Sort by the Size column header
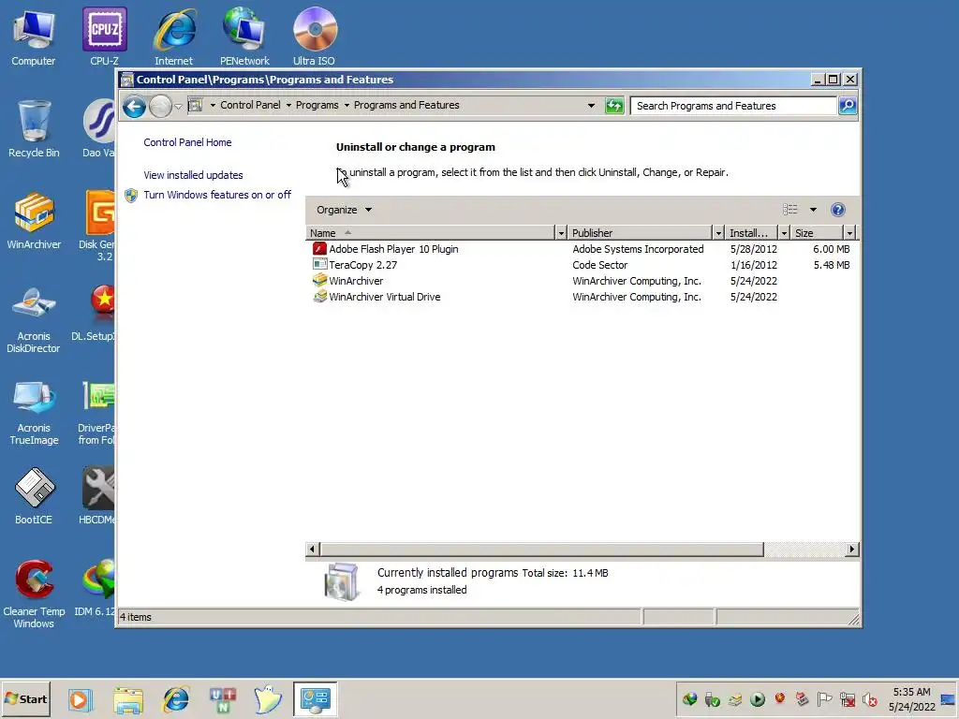 click(x=817, y=233)
